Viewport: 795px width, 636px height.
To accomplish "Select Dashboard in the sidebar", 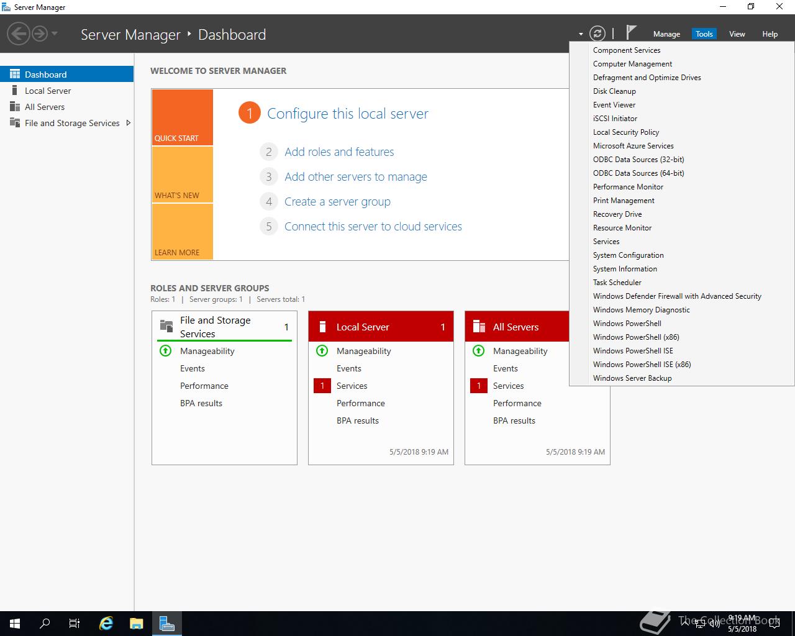I will pos(67,74).
